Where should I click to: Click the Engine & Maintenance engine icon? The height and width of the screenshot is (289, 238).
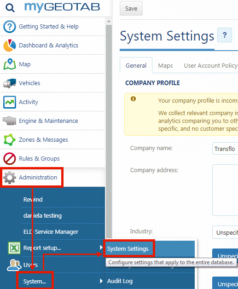pos(9,121)
